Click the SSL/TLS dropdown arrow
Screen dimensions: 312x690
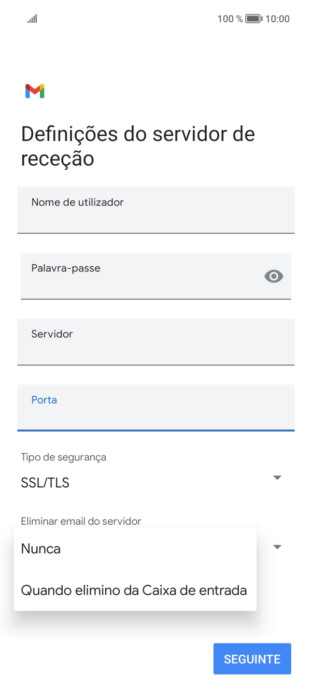[277, 478]
